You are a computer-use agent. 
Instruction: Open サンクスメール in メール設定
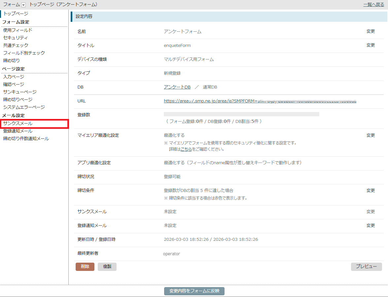[x=18, y=124]
